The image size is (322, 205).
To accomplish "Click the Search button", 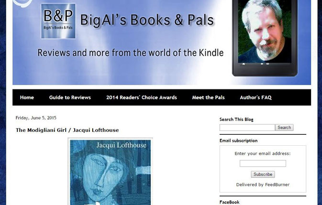I will tap(284, 128).
